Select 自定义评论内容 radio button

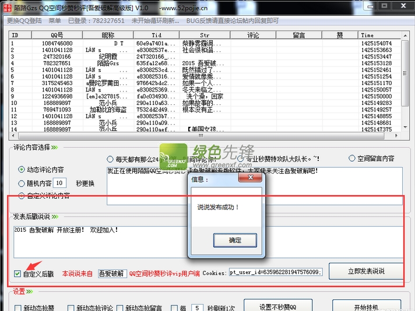point(21,196)
